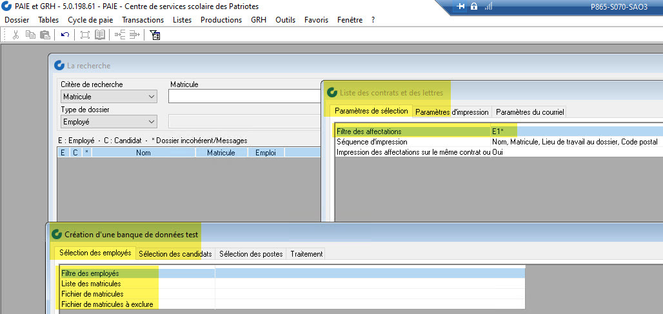Screen dimensions: 663x314
Task: Click the open book toolbar icon
Action: (100, 35)
